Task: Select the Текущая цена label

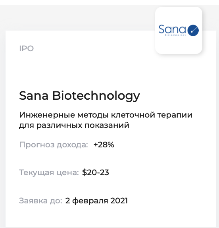Action: tap(49, 173)
